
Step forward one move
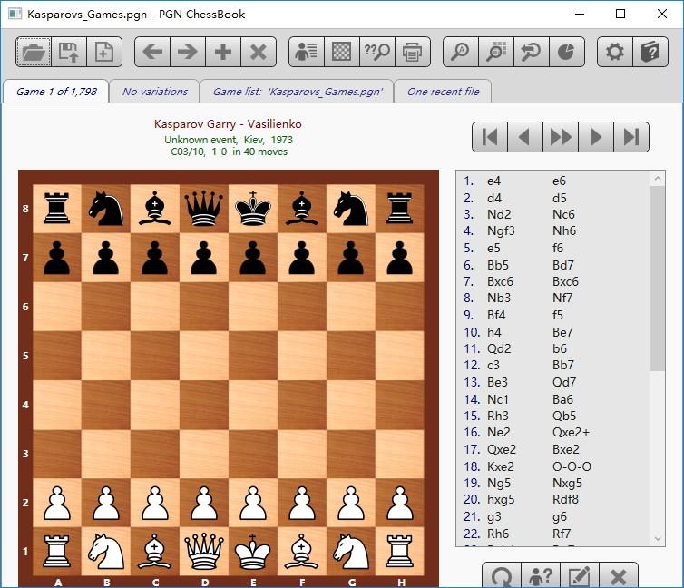coord(596,137)
